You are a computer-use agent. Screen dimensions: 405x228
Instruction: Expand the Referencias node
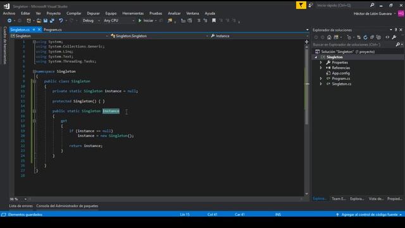[x=321, y=68]
